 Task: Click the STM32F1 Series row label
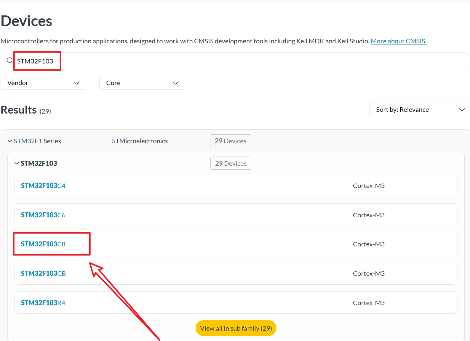click(37, 141)
